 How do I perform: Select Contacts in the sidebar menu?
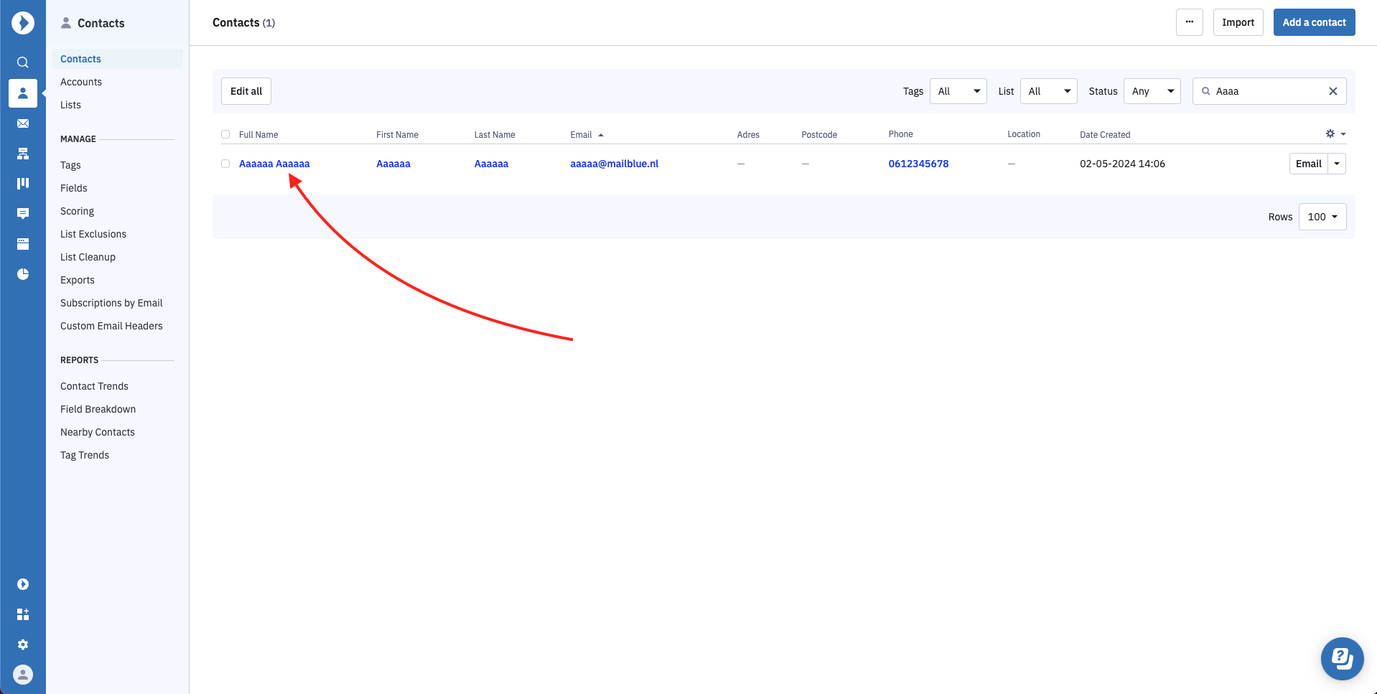[117, 59]
